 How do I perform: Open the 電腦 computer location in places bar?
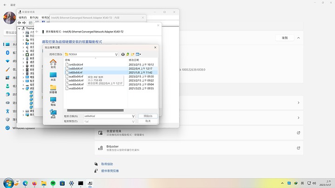tap(53, 102)
